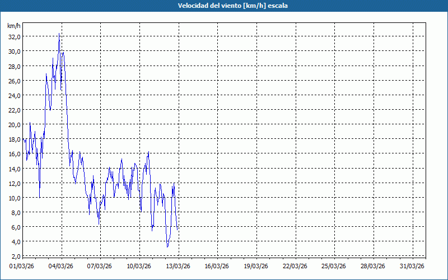Select the 01/03/26 date label
448x280 pixels.
pos(22,266)
